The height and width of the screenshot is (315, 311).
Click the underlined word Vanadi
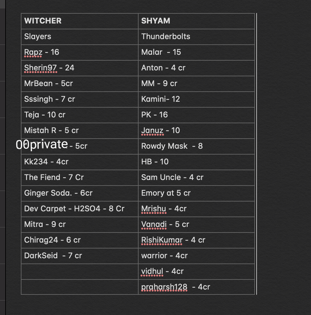tap(154, 224)
